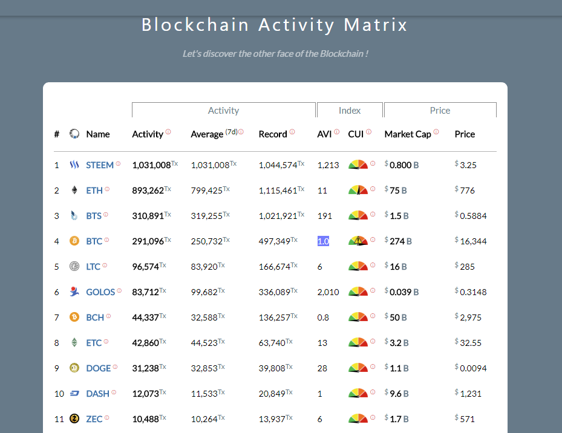Open the info icon next to Average (7d)
Image resolution: width=562 pixels, height=433 pixels.
241,132
